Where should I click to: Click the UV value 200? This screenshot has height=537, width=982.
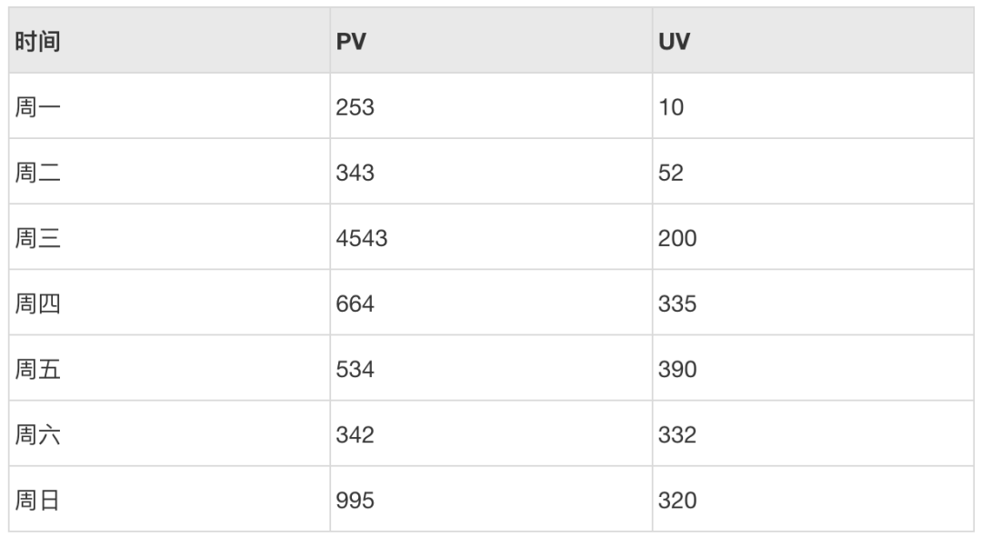pos(677,238)
